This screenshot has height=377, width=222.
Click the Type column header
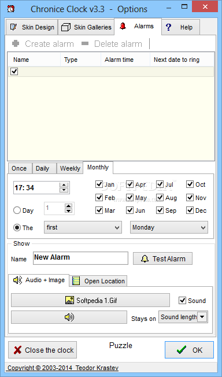pyautogui.click(x=80, y=60)
